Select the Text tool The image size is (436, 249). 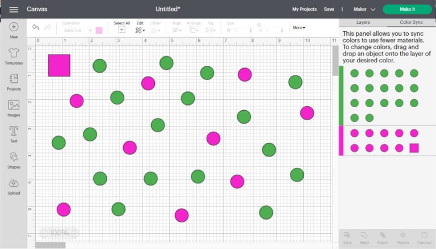(14, 134)
